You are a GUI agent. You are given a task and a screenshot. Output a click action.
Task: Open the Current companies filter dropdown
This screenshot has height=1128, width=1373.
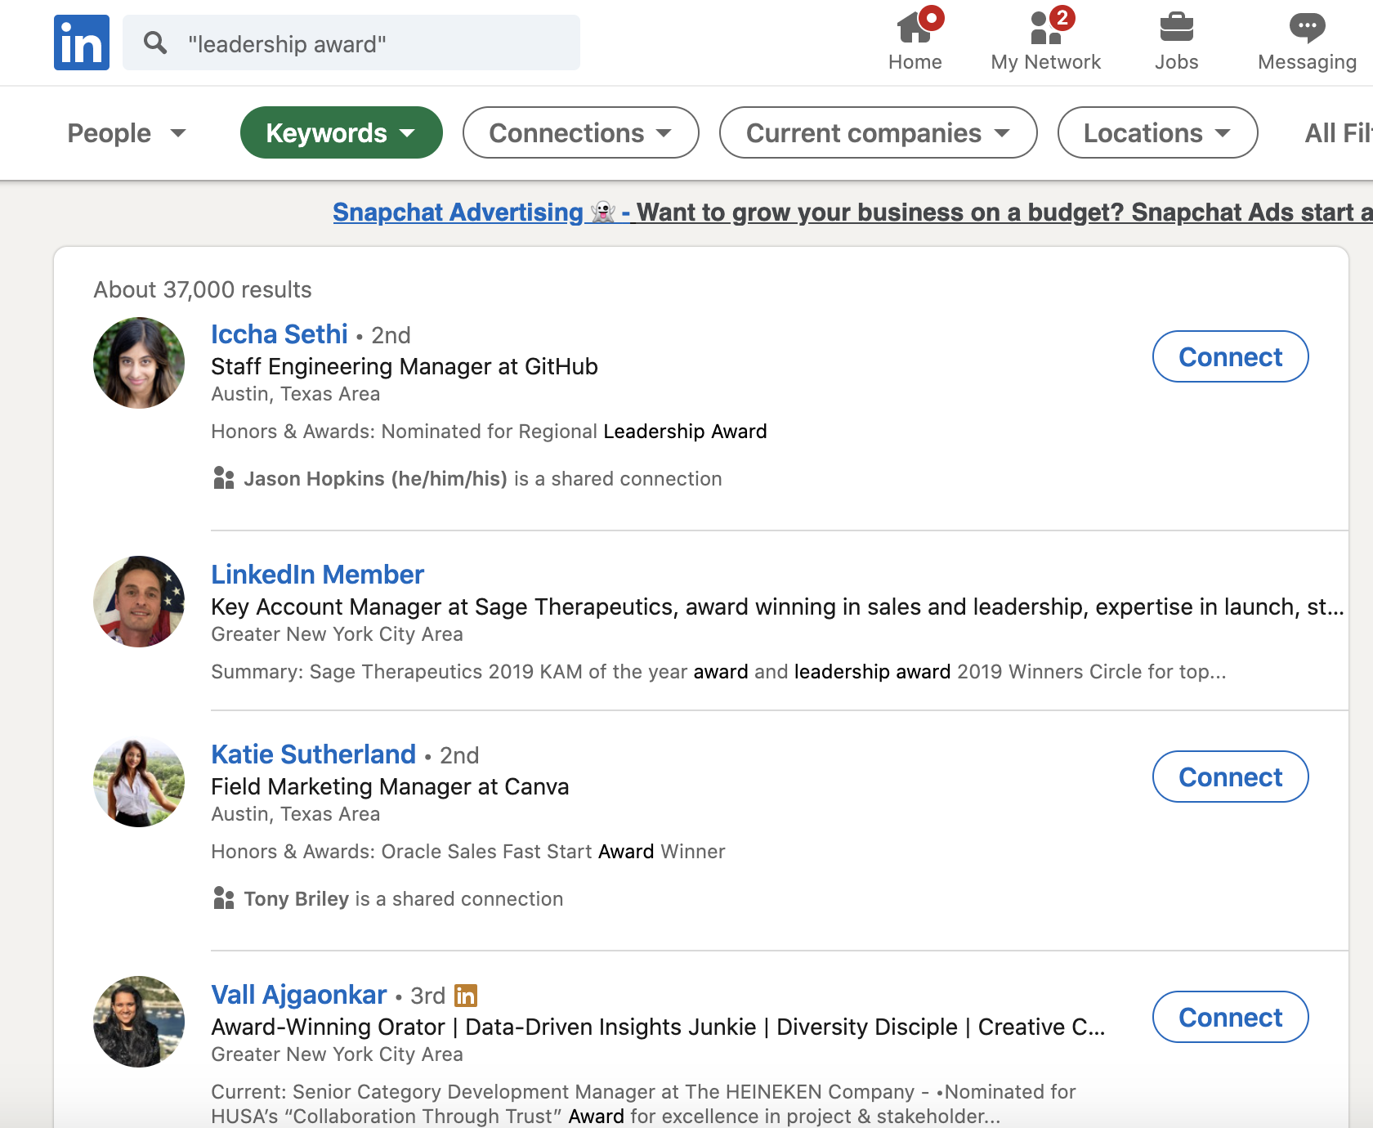[879, 132]
